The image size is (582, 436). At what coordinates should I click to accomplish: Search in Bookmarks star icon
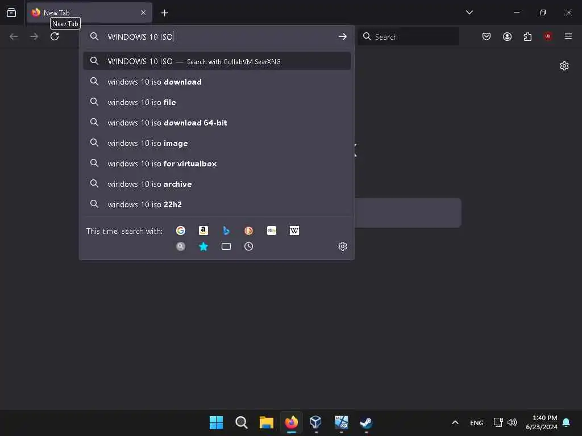tap(203, 246)
